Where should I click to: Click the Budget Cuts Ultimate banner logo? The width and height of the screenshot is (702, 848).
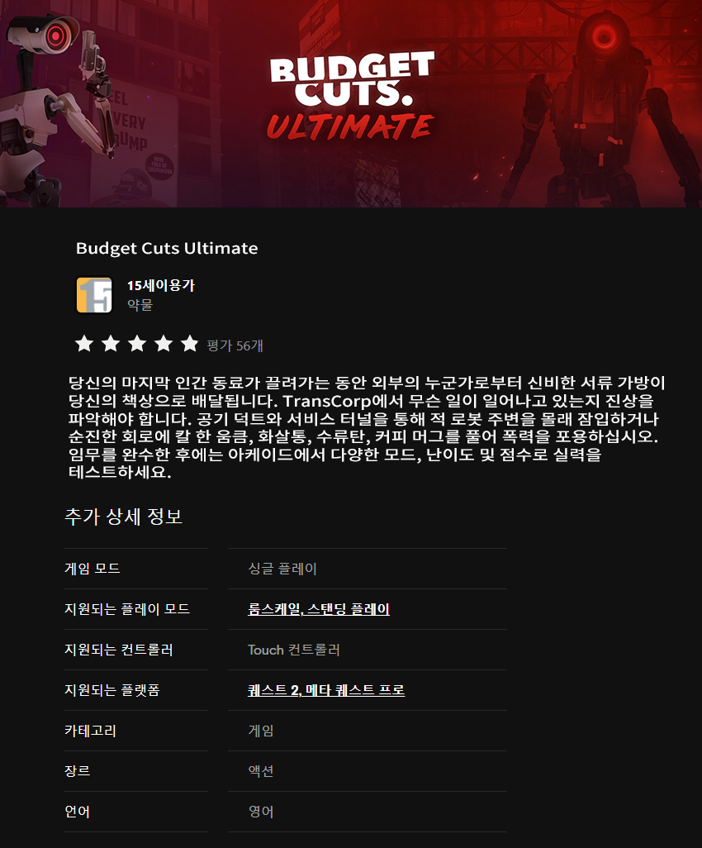351,96
